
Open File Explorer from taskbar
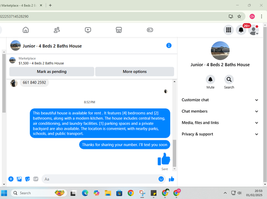point(108,193)
